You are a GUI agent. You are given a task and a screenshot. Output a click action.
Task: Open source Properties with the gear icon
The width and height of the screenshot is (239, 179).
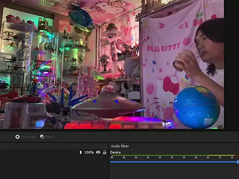[x=25, y=137]
